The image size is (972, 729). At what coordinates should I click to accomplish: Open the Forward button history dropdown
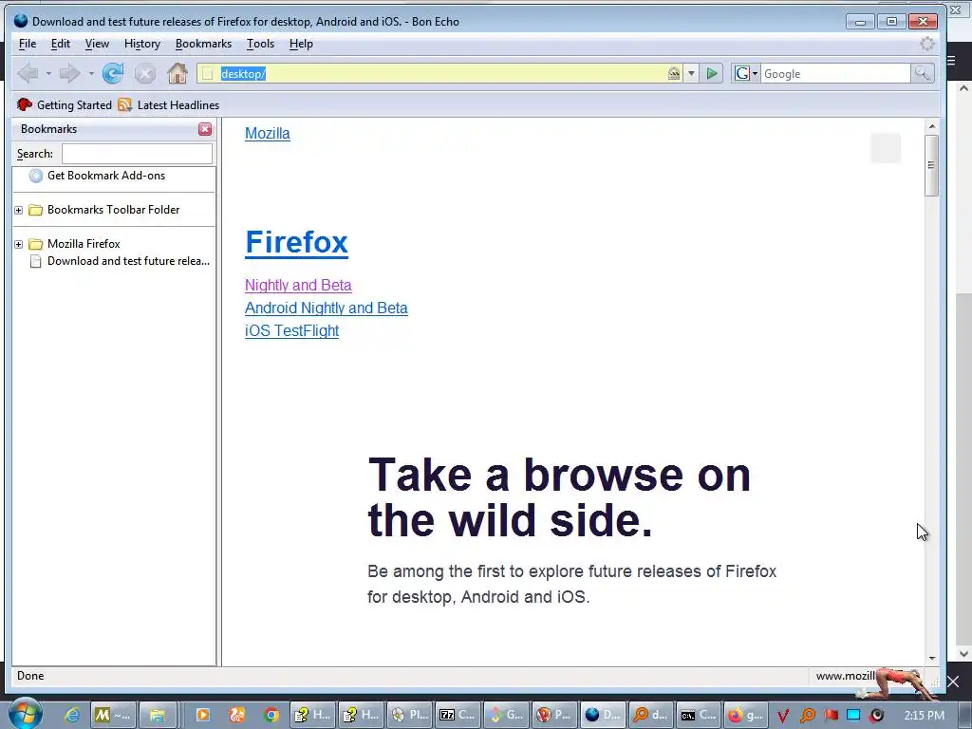91,74
